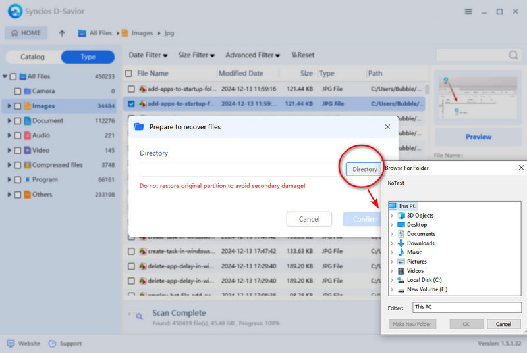527x353 pixels.
Task: Open the hamburger menu icon
Action: [468, 12]
